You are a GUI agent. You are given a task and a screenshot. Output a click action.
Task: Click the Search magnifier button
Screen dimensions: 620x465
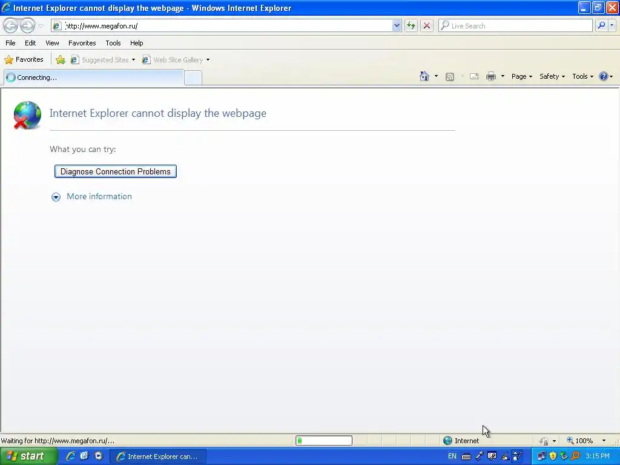[601, 25]
